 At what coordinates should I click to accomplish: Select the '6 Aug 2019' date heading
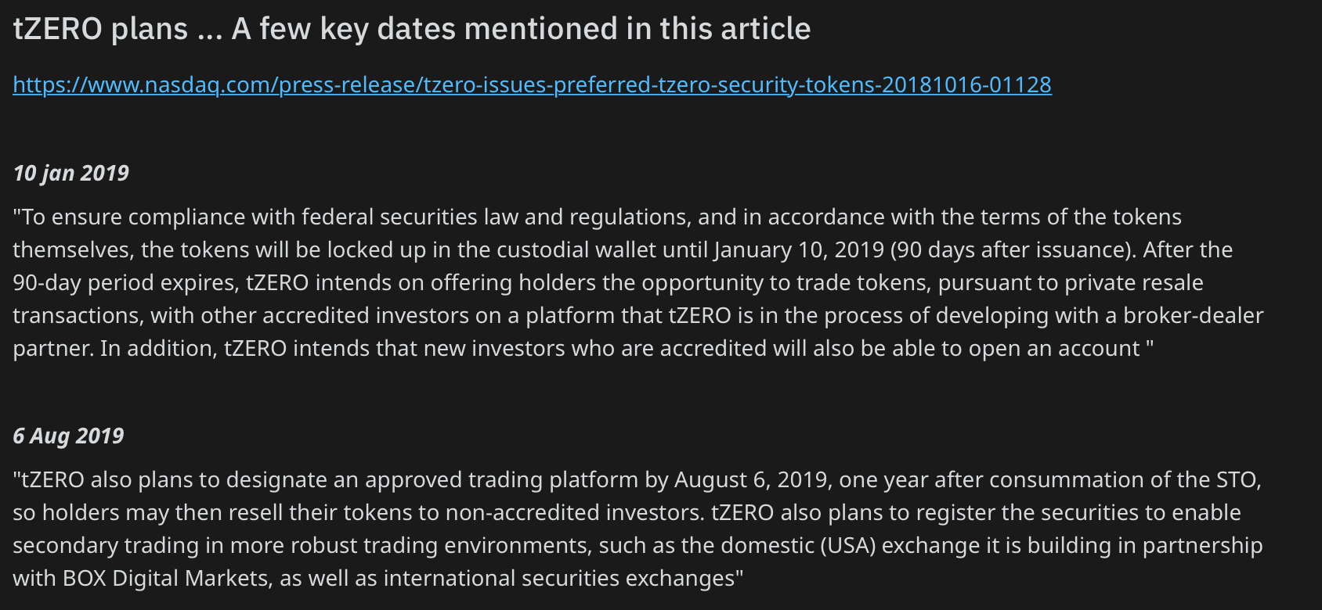pos(68,436)
